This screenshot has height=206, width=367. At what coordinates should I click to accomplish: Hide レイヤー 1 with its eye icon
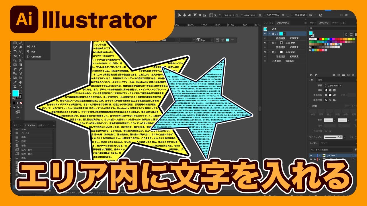point(311,155)
